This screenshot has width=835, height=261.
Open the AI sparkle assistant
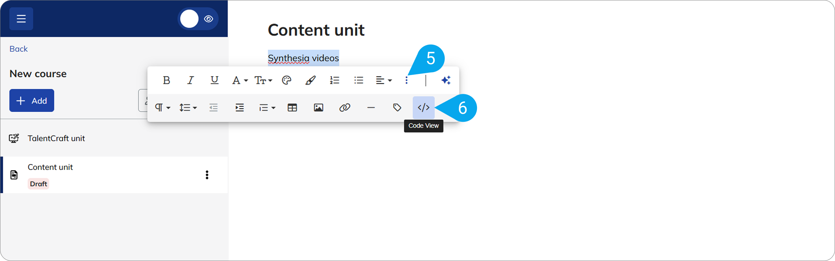(x=446, y=80)
